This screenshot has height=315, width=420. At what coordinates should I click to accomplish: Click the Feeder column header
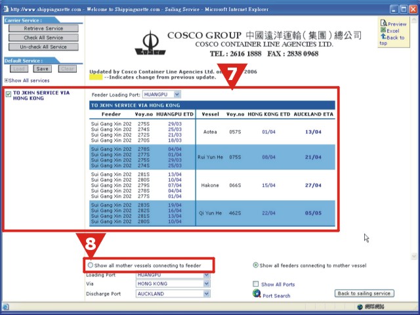(111, 114)
